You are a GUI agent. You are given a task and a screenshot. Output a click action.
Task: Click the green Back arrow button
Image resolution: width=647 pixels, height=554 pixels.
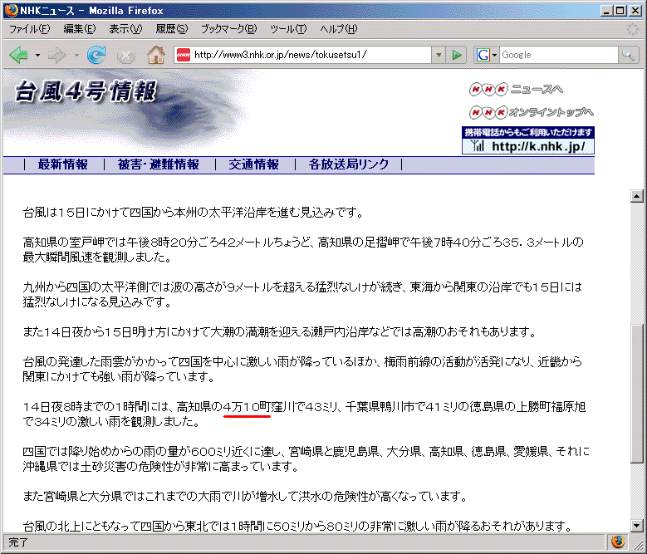(19, 55)
